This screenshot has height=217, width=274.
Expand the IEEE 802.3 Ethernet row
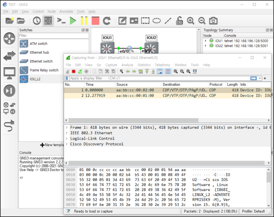coord(67,133)
